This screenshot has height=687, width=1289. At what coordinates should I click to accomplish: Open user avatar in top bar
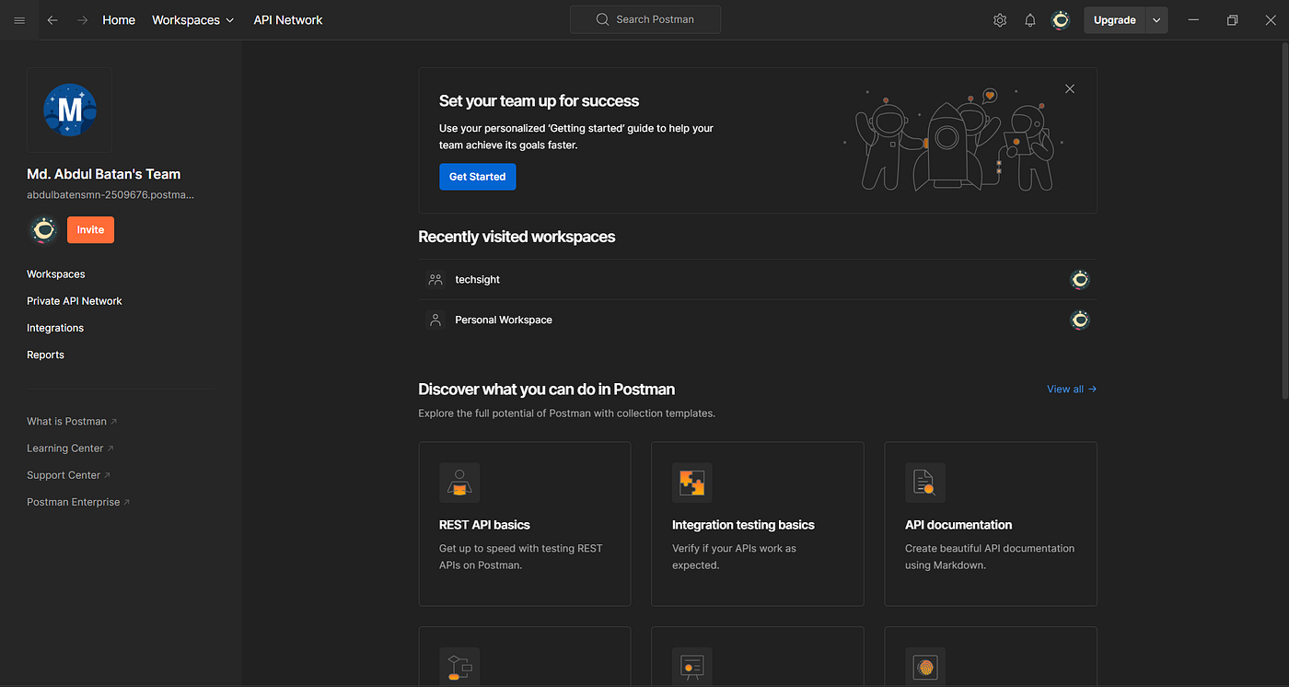point(1061,20)
